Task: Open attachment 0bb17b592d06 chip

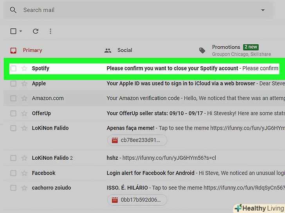Action: 137,200
